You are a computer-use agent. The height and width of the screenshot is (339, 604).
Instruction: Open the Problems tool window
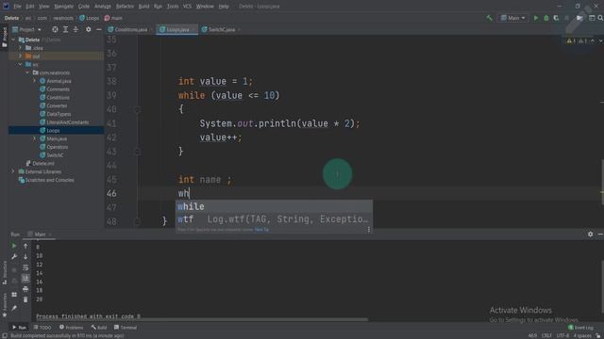(x=72, y=328)
